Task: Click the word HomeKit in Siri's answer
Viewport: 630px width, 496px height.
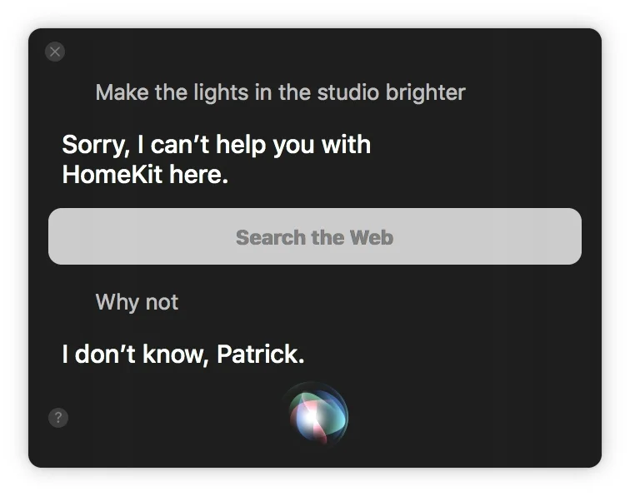Action: coord(112,175)
